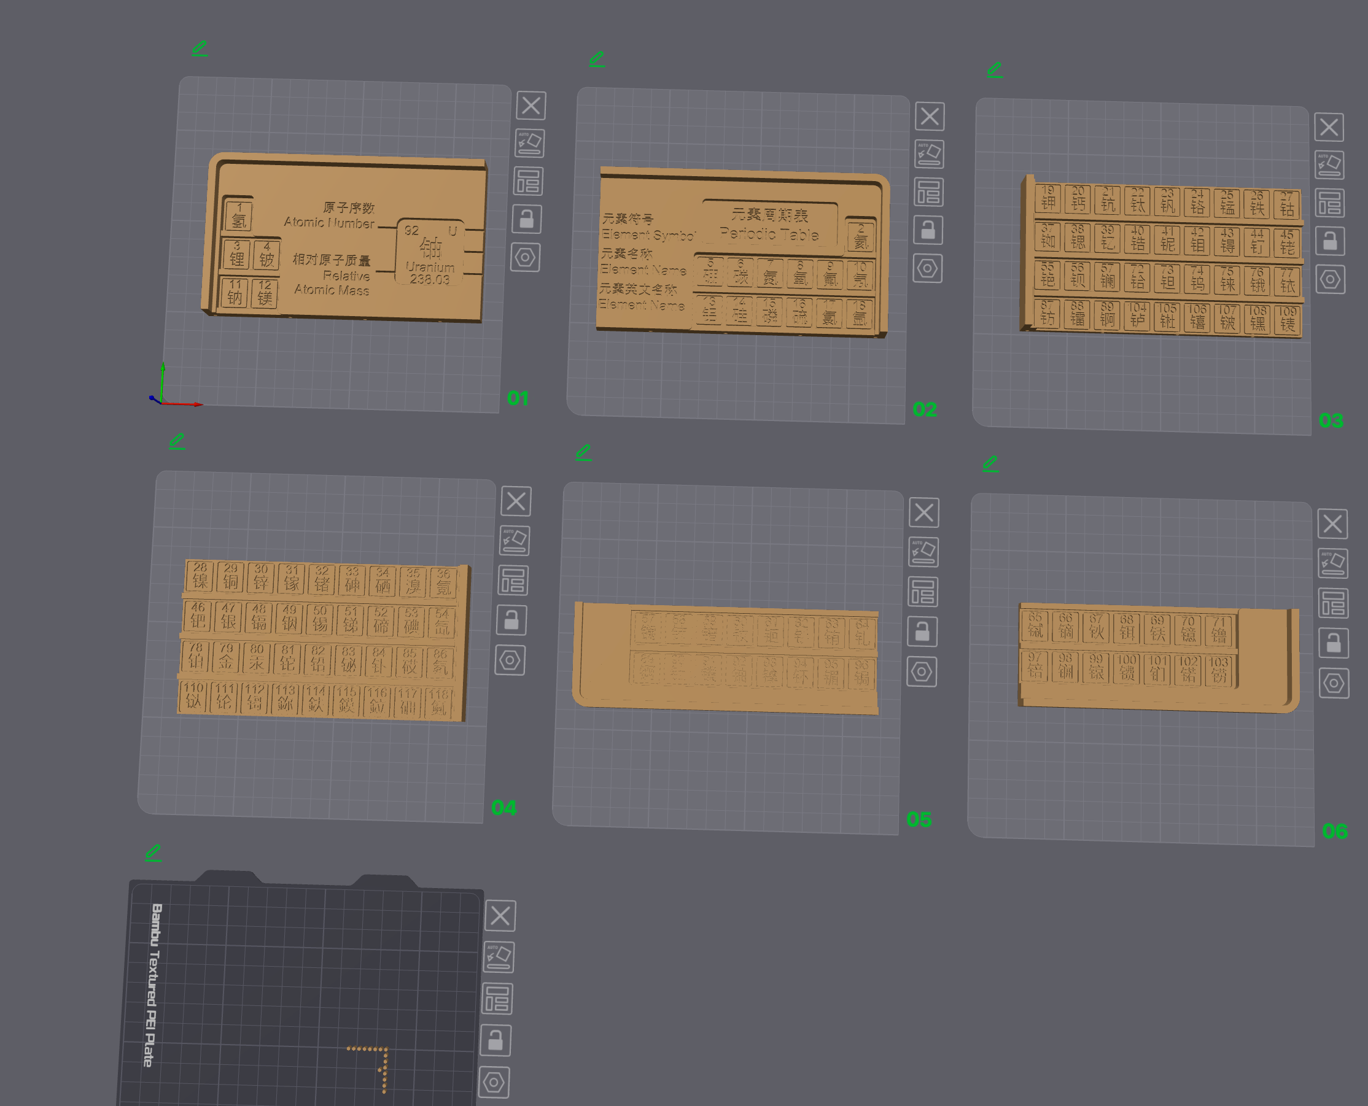Open plate settings for plate 05

click(x=922, y=671)
